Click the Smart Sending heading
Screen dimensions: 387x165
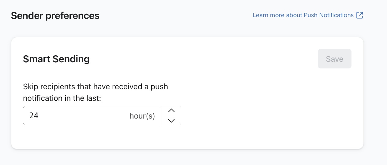[x=56, y=59]
